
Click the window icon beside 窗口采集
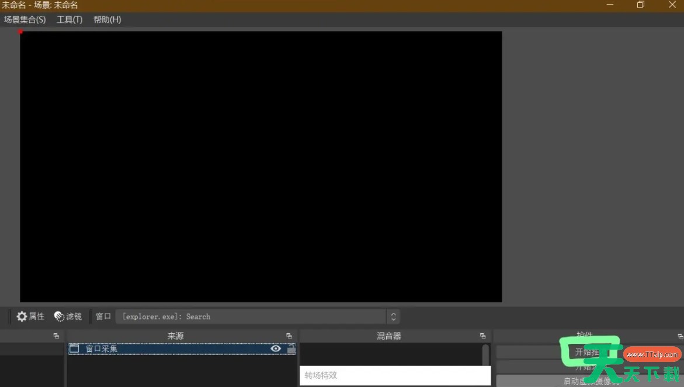[x=74, y=348]
